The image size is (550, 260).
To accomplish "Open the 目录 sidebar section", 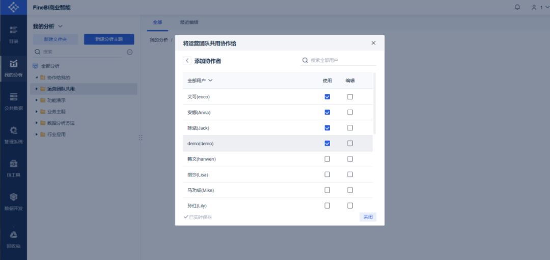I will point(13,35).
